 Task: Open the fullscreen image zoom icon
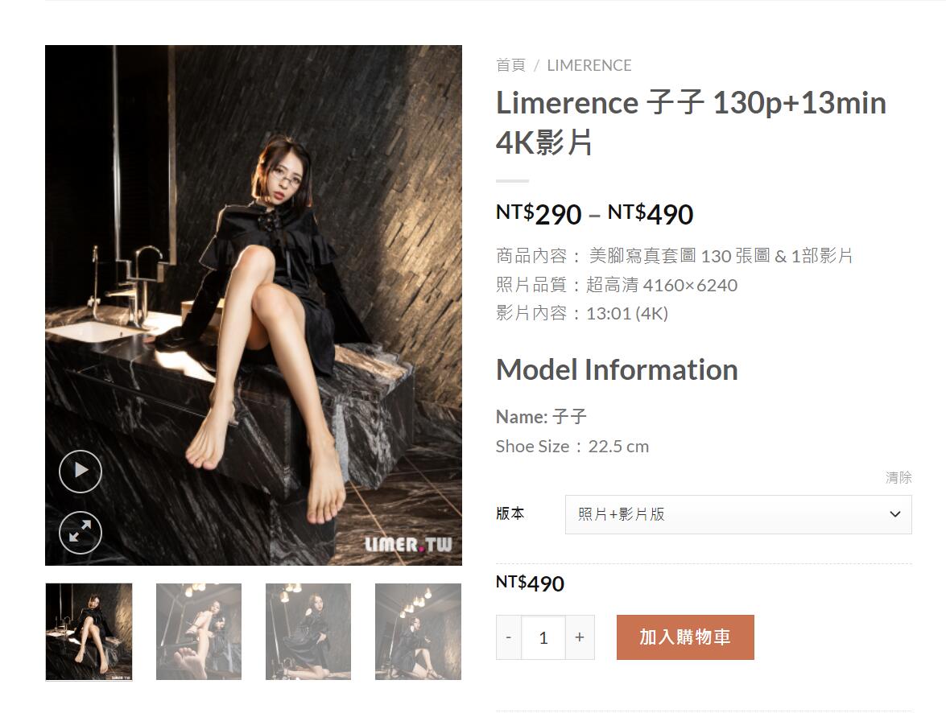[81, 533]
